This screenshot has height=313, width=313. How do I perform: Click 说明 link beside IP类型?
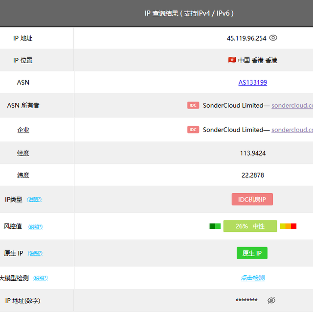pyautogui.click(x=34, y=200)
